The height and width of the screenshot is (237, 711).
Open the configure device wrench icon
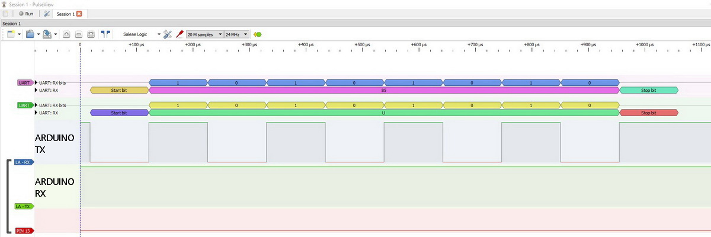(x=167, y=34)
